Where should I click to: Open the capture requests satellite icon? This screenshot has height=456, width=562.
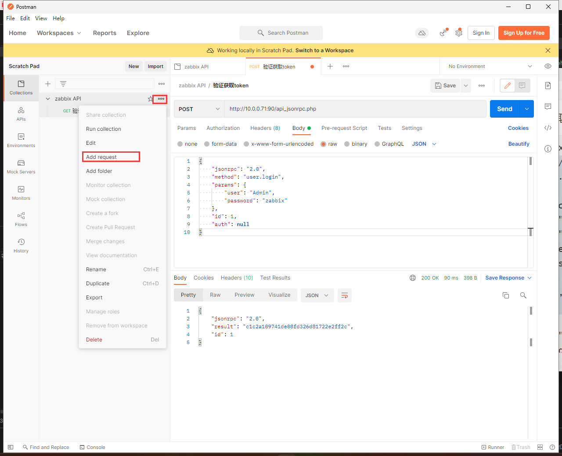444,33
